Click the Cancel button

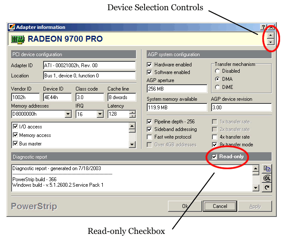220,206
